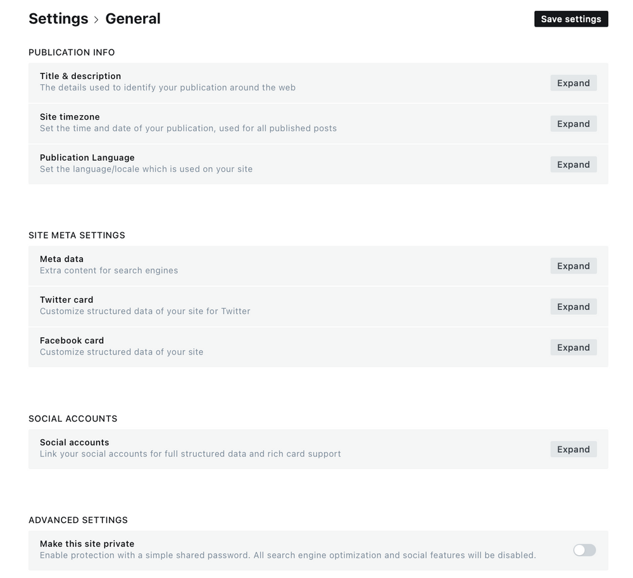Viewport: 633px width, 578px height.
Task: Click the Publication Info section heading
Action: tap(71, 52)
